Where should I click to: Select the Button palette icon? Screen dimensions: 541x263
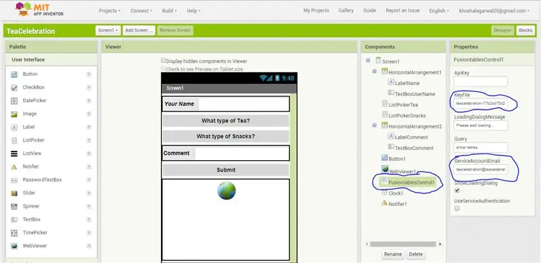point(14,74)
